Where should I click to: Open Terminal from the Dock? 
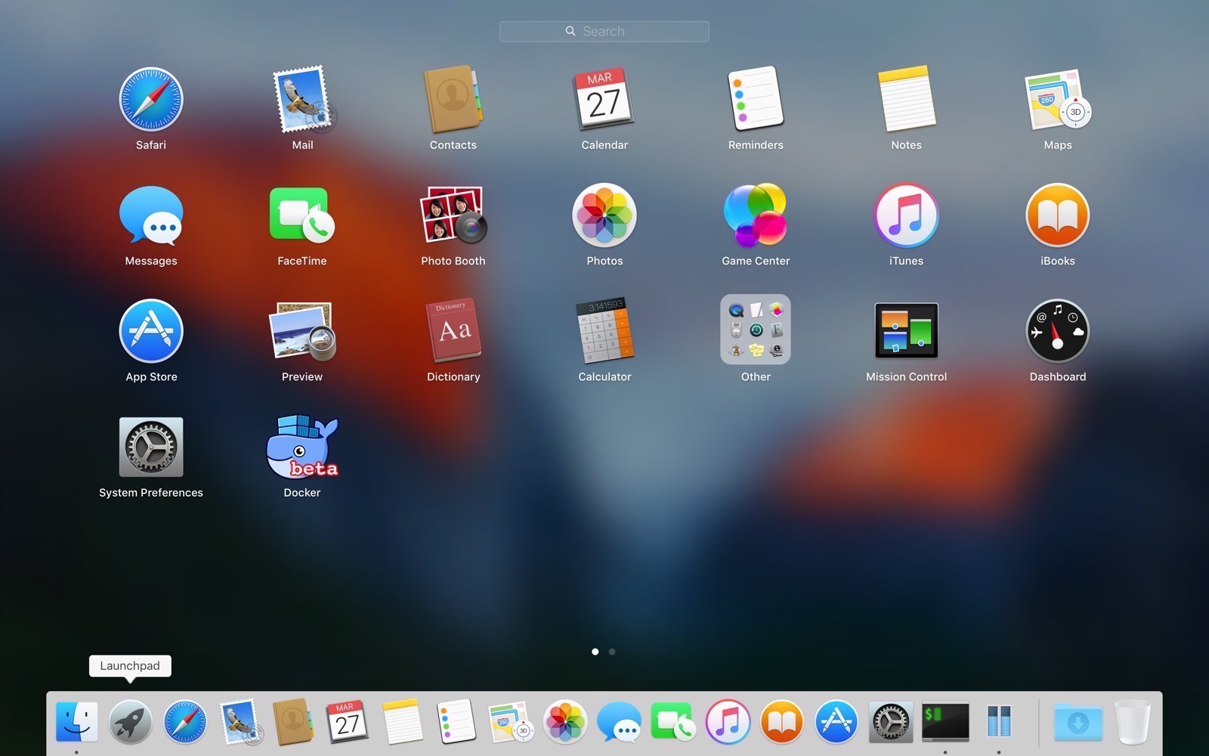point(945,721)
